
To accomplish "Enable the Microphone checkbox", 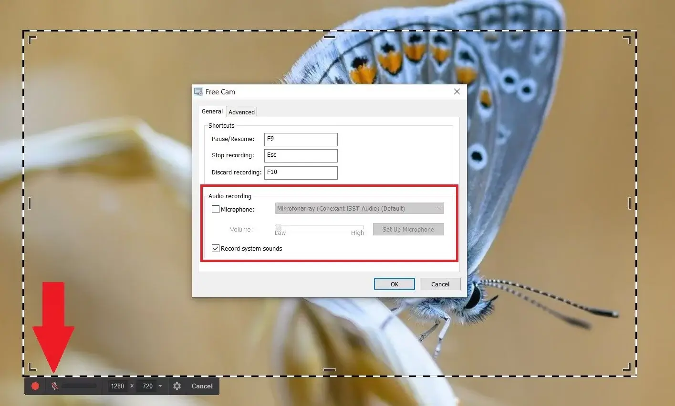I will point(216,209).
